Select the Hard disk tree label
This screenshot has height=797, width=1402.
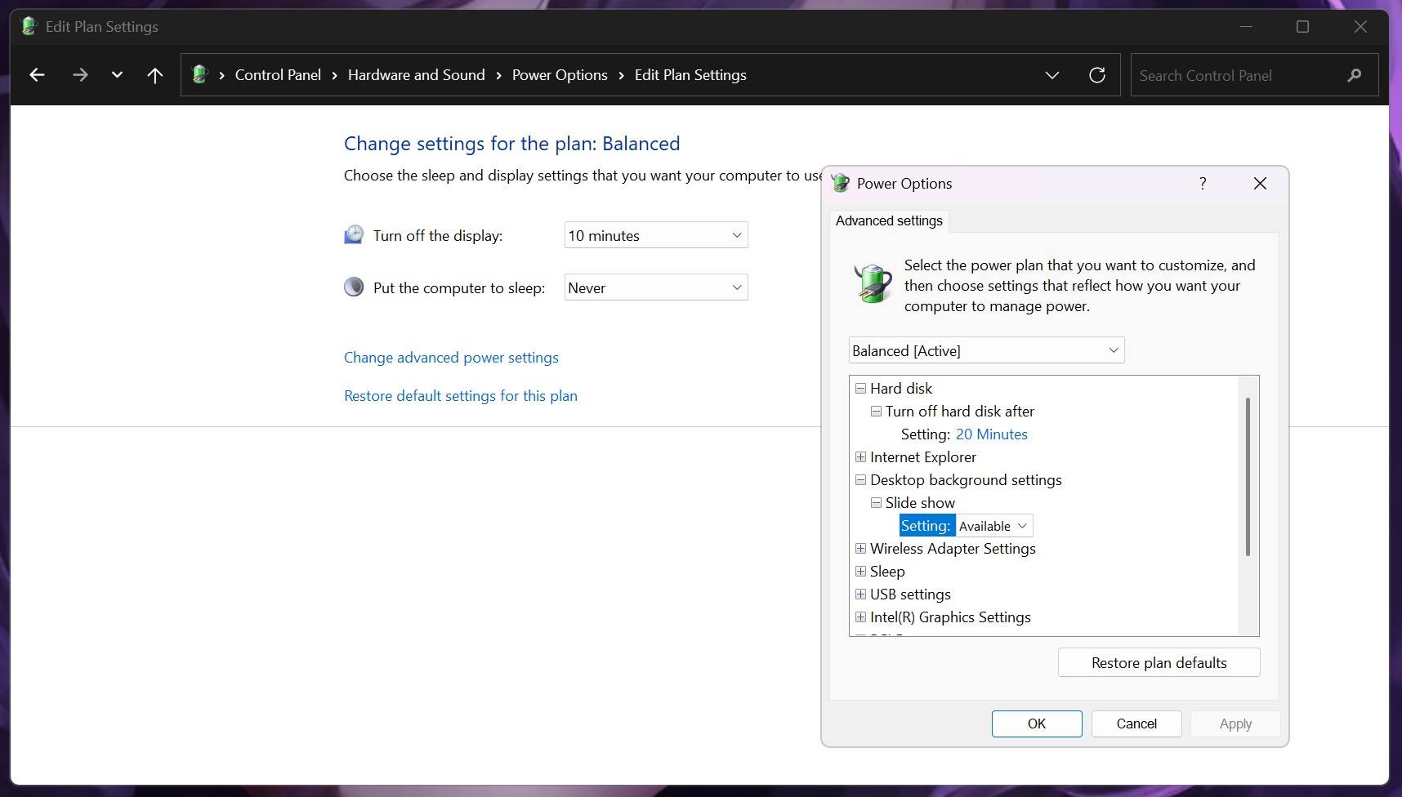[901, 389]
